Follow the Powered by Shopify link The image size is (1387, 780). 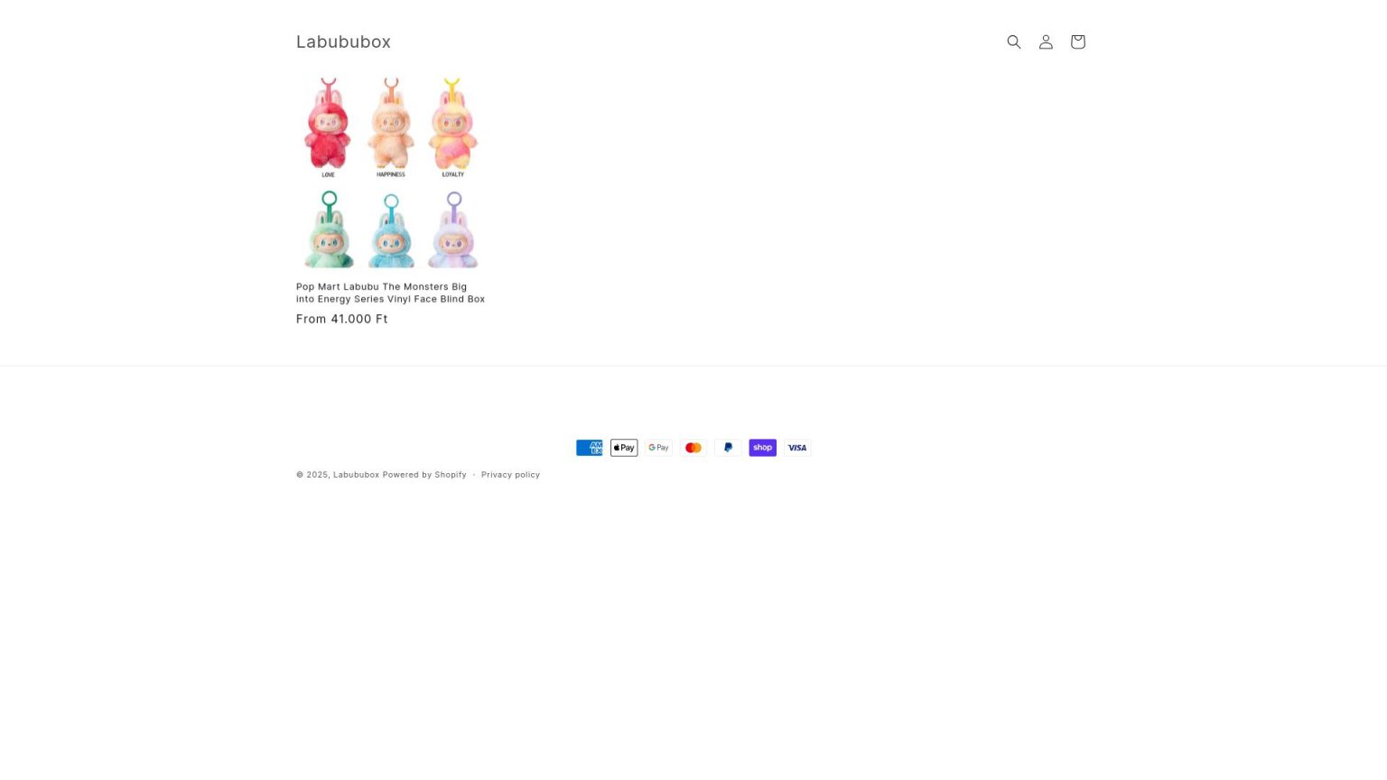tap(424, 475)
